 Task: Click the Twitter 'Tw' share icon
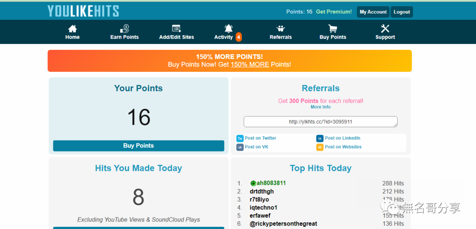click(240, 138)
